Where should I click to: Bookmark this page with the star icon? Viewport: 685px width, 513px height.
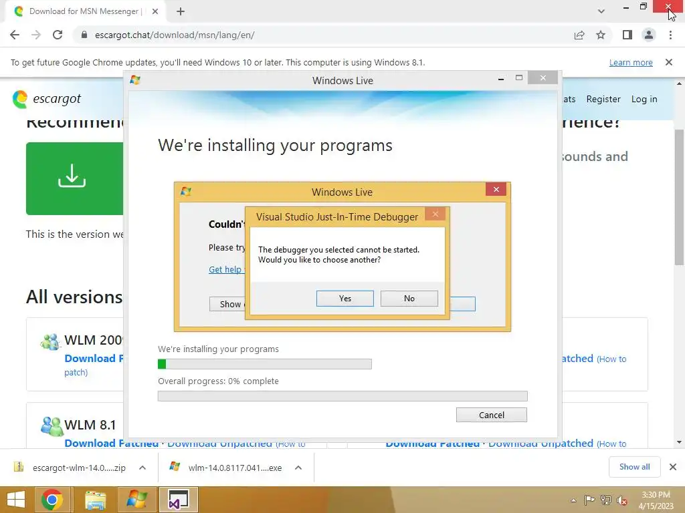pyautogui.click(x=601, y=35)
